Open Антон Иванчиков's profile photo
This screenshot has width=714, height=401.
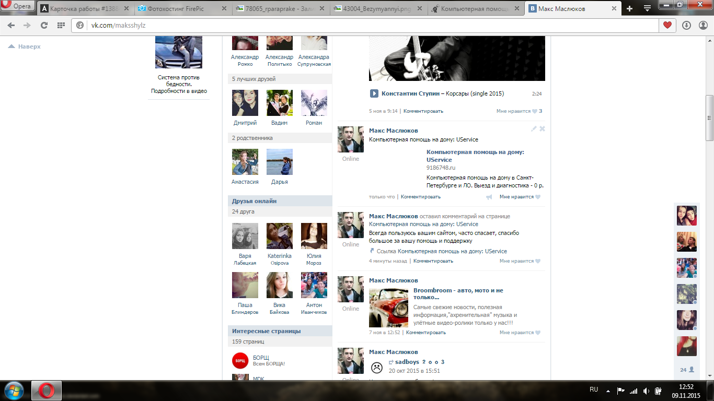click(x=314, y=285)
